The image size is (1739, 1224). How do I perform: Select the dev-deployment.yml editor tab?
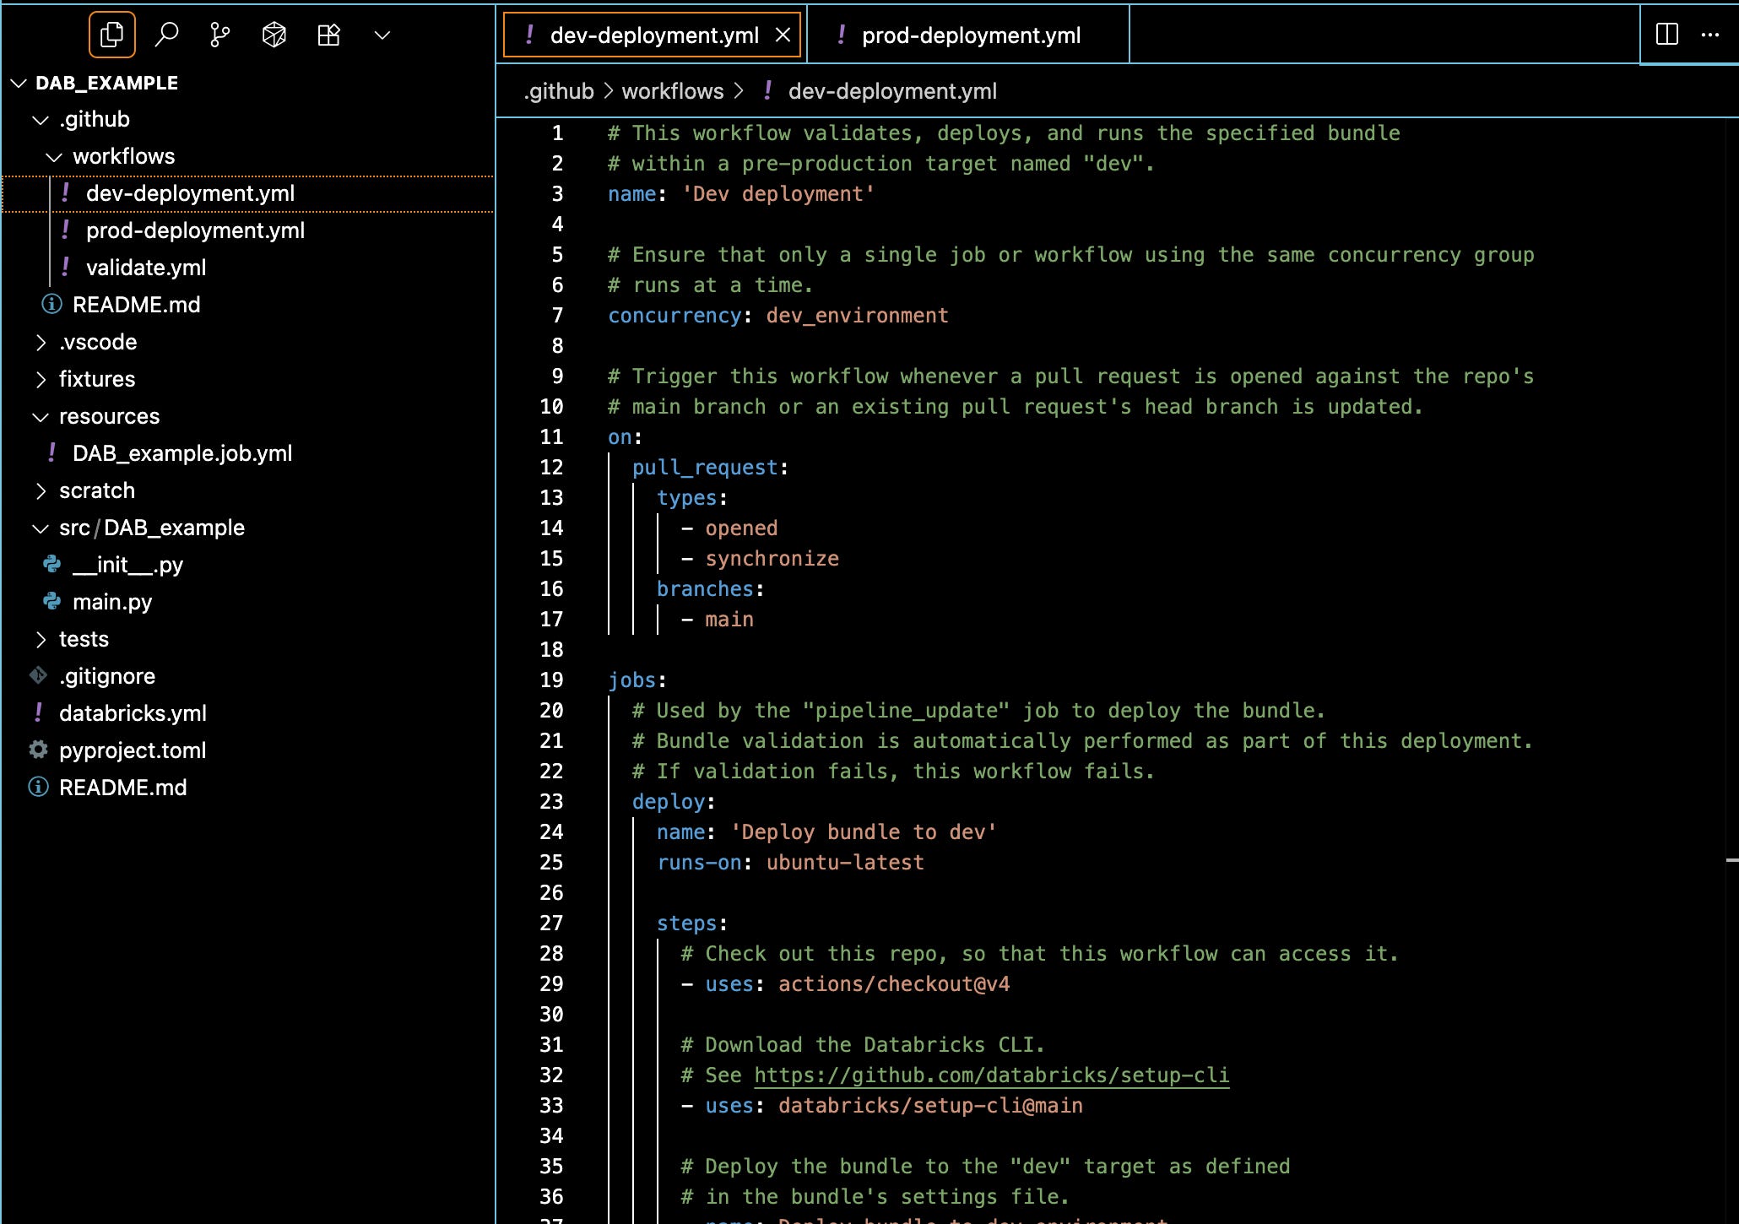[x=653, y=35]
